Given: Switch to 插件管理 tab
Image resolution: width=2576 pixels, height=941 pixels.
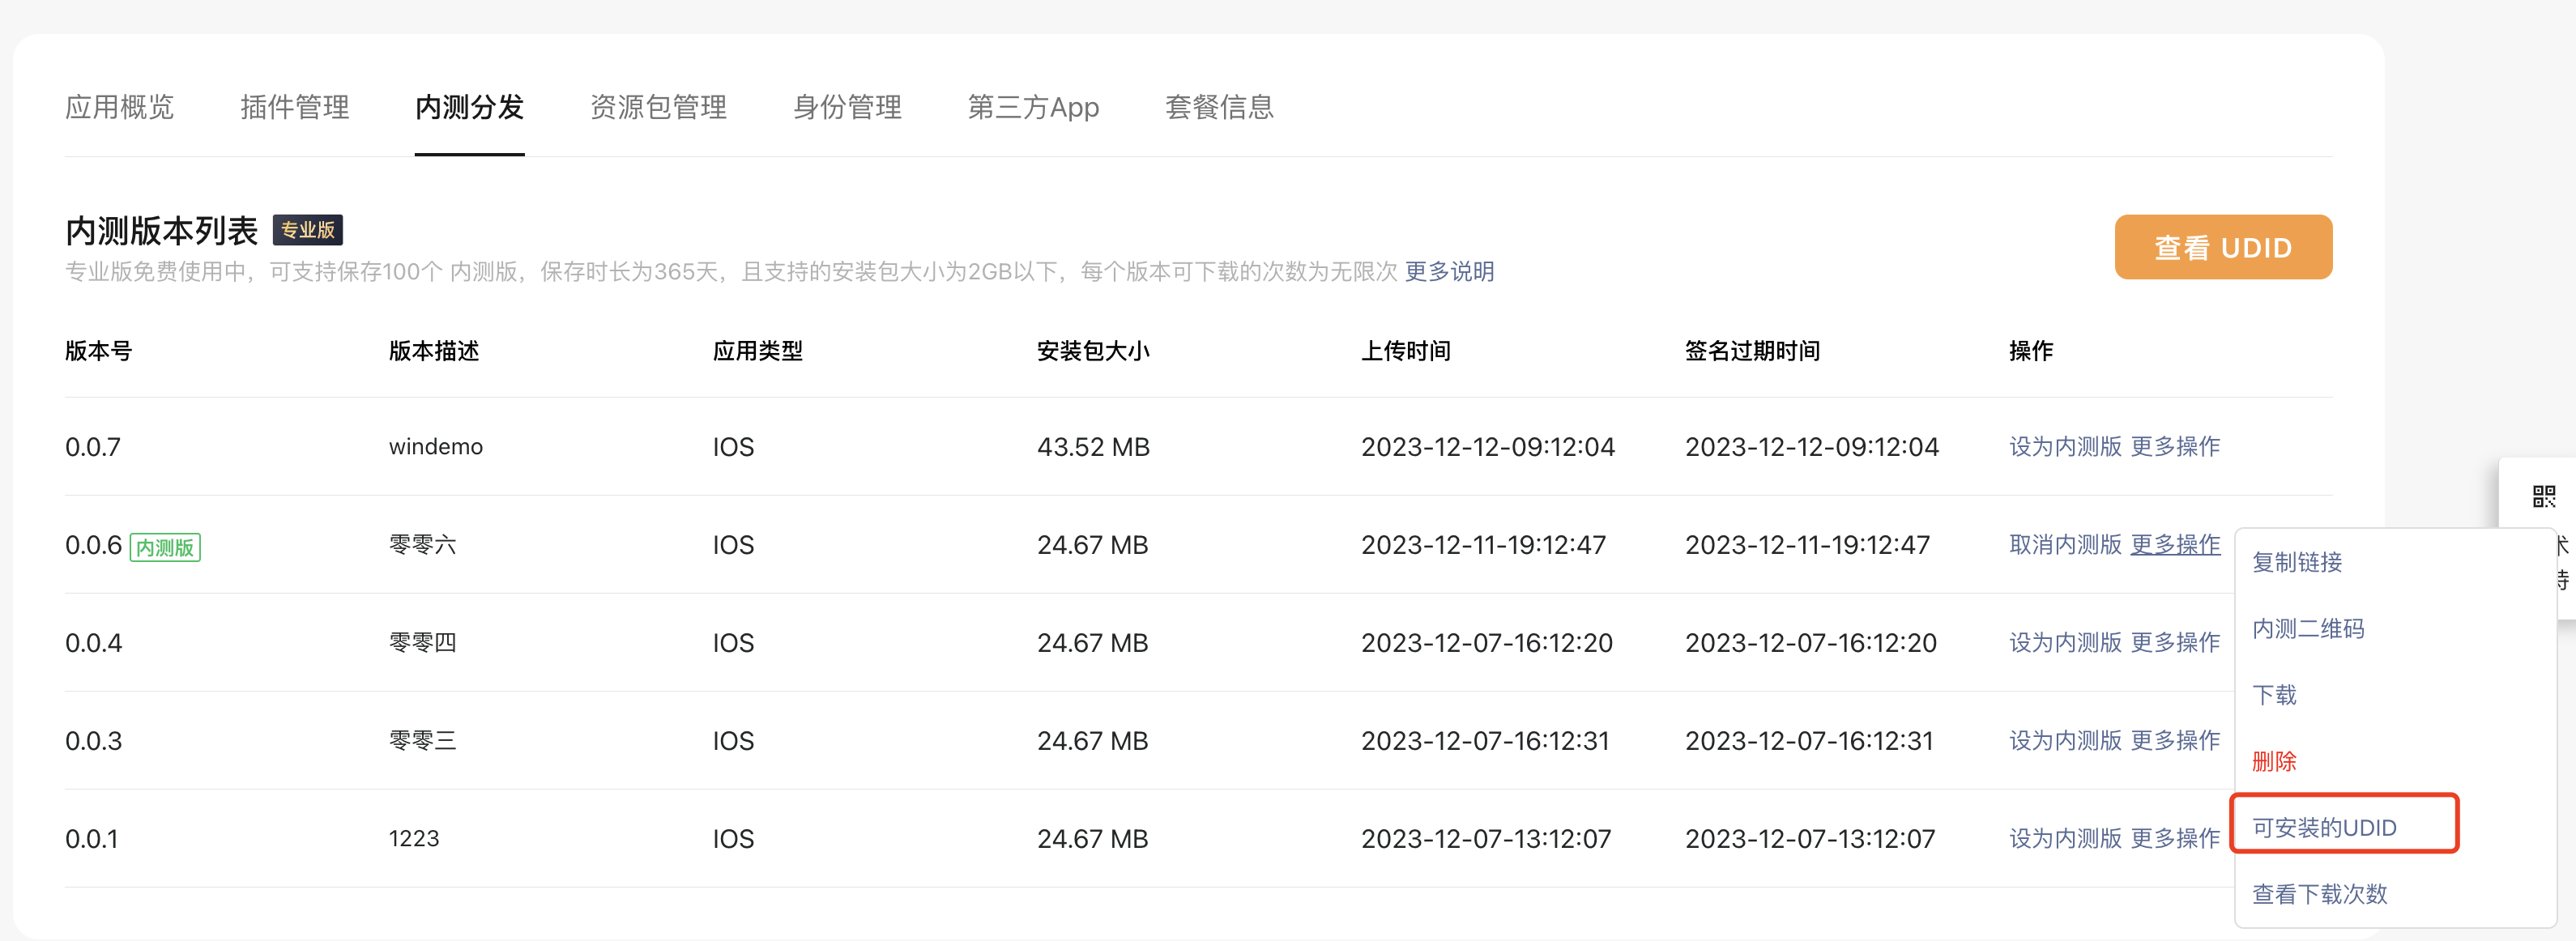Looking at the screenshot, I should coord(294,107).
